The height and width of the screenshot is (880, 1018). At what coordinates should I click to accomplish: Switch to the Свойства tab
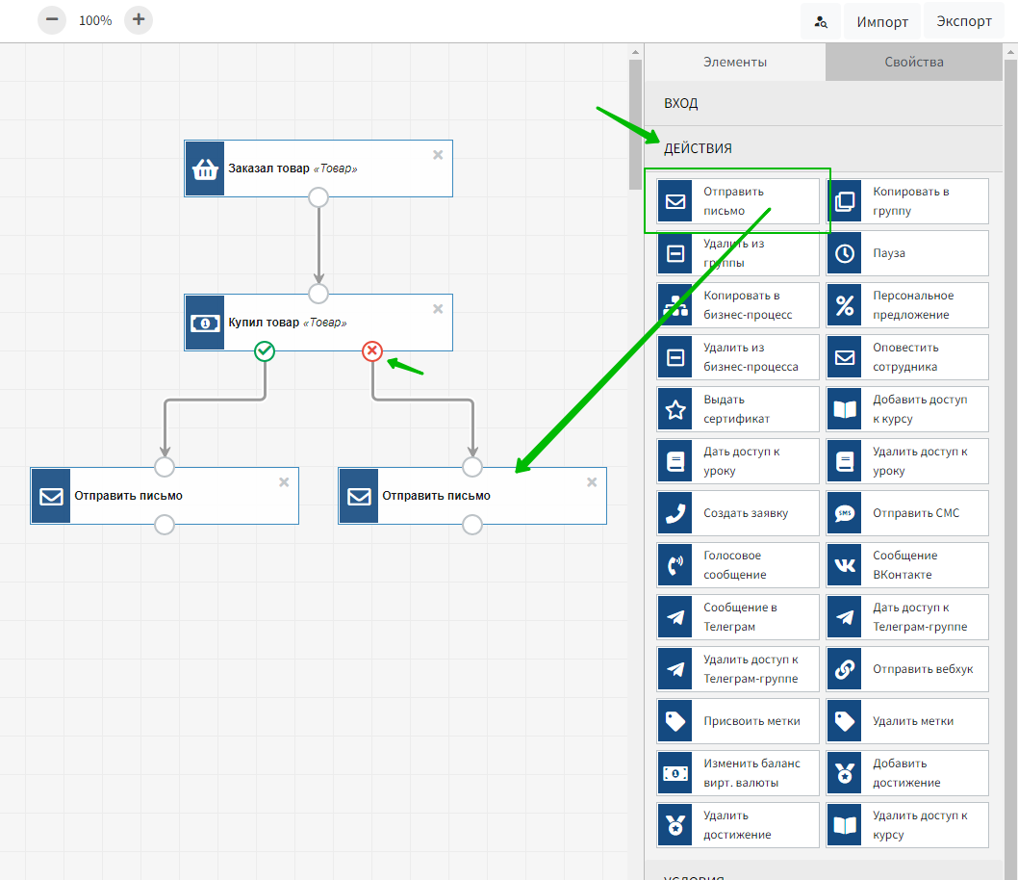point(913,62)
